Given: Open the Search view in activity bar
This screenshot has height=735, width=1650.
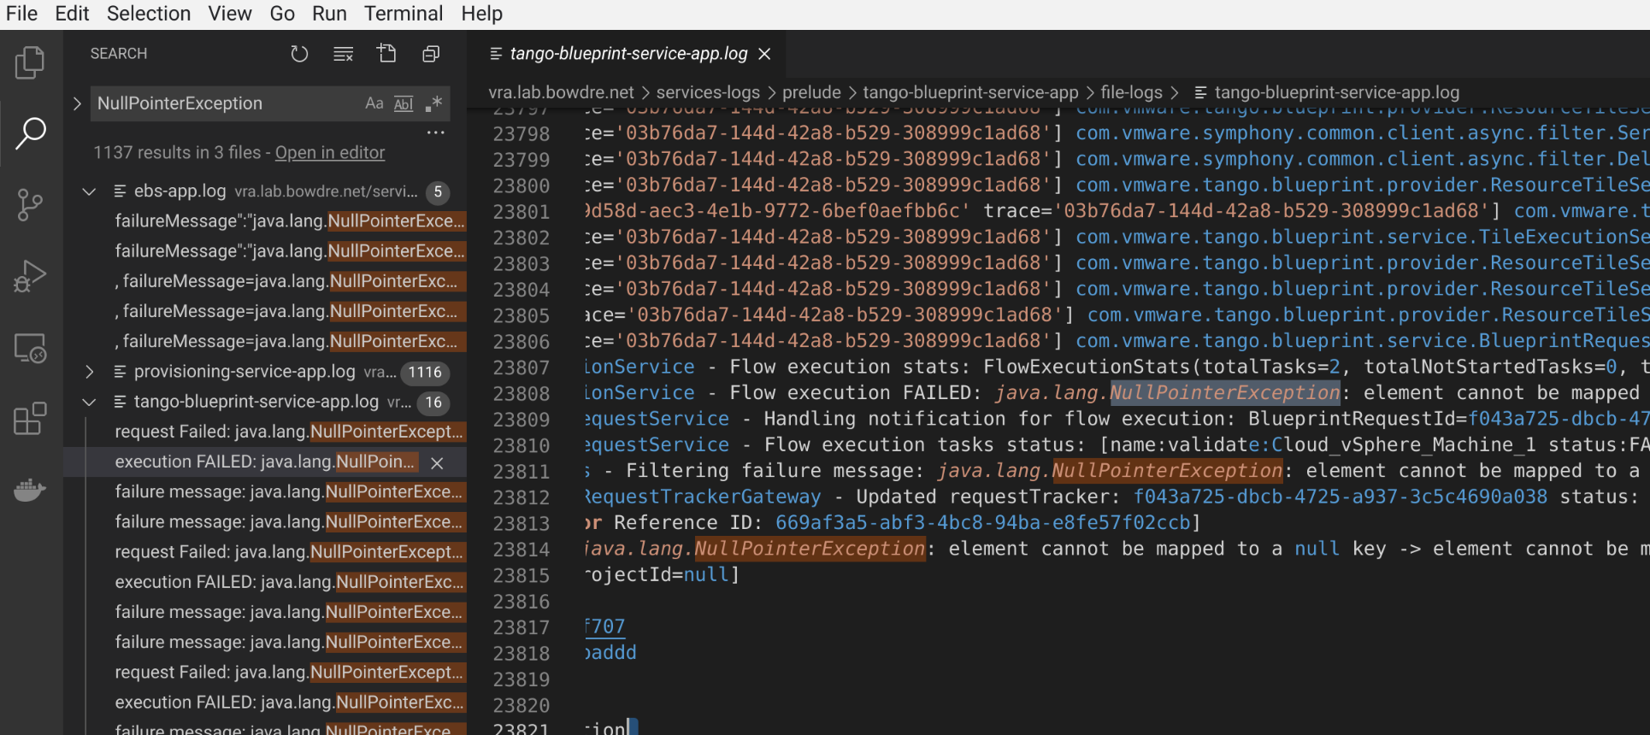Looking at the screenshot, I should 31,132.
